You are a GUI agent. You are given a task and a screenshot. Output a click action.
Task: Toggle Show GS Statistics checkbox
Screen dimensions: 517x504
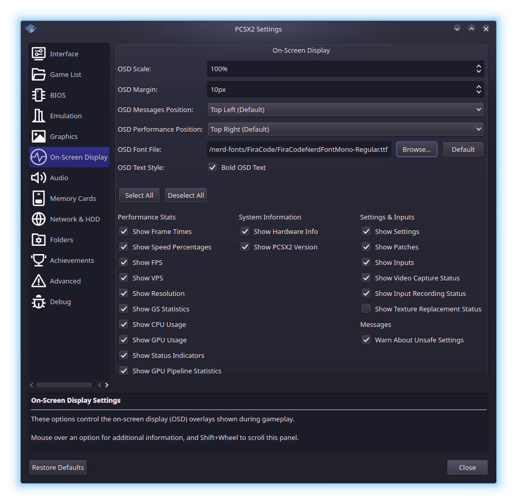point(124,309)
